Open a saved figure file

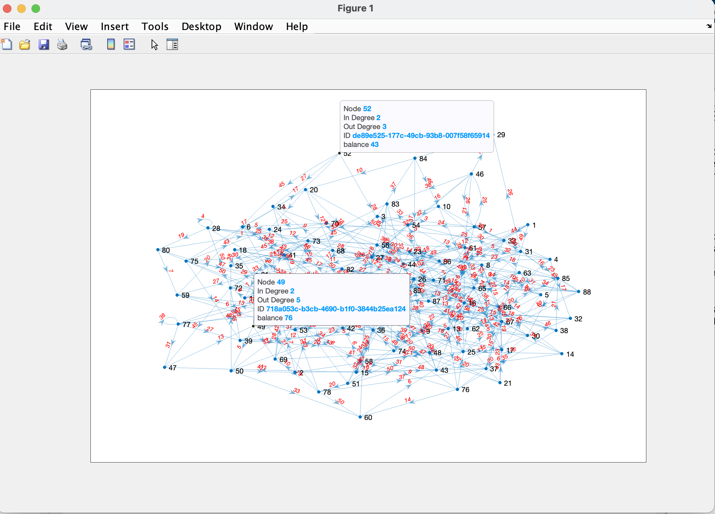[25, 44]
